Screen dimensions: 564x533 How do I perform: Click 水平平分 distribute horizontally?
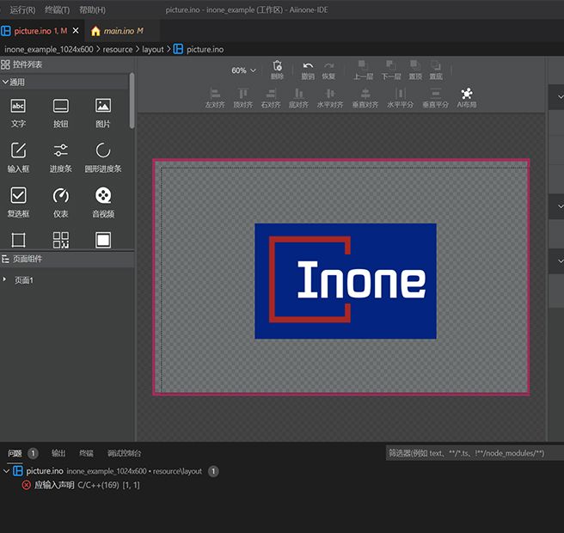click(x=400, y=98)
